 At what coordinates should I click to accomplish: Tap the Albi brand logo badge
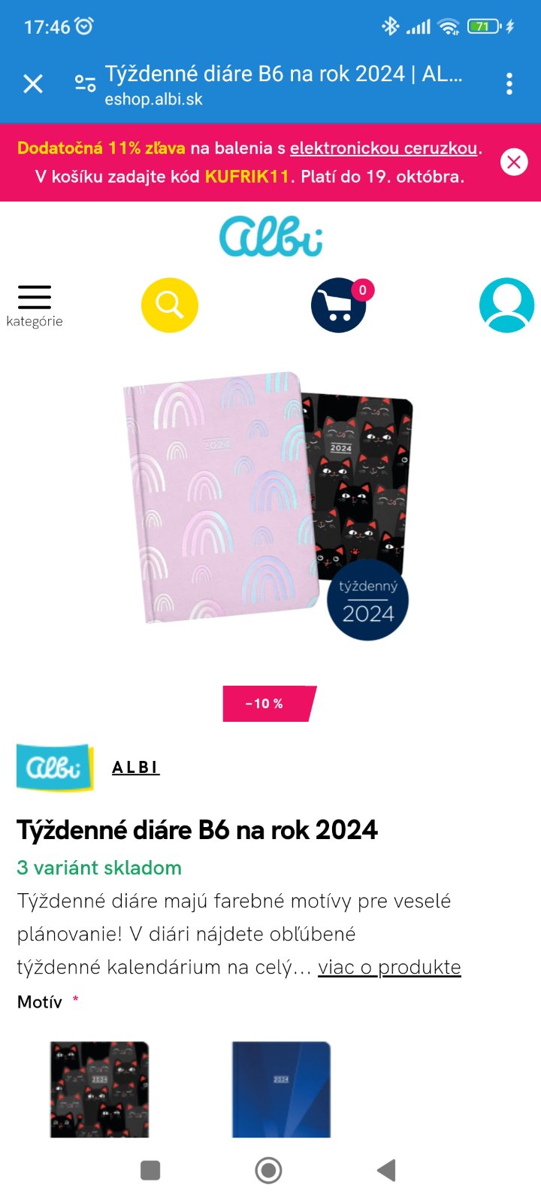point(55,767)
